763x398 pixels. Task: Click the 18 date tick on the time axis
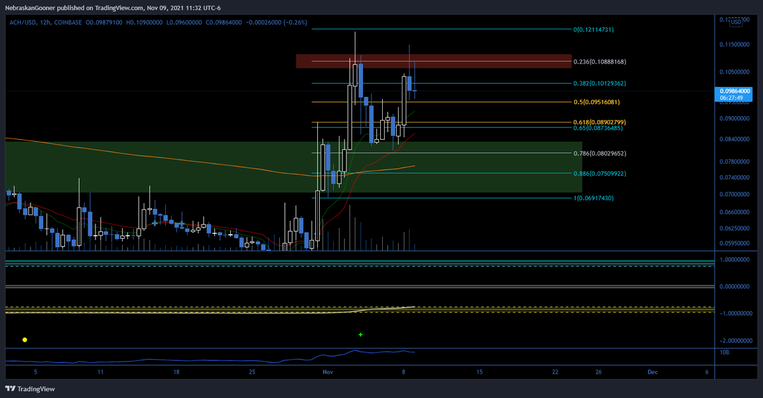click(x=176, y=371)
